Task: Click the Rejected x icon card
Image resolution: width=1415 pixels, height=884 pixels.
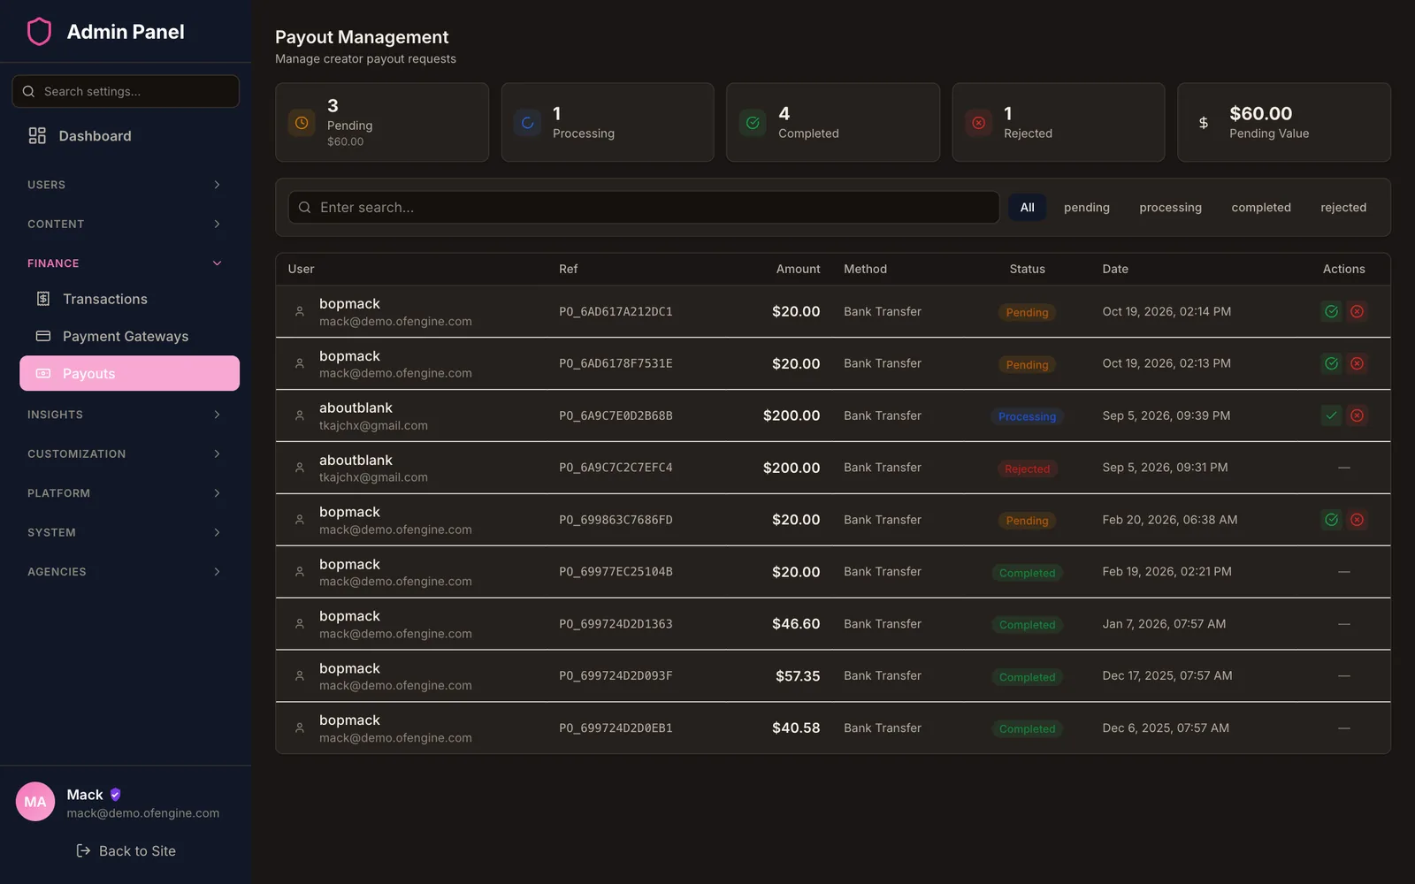Action: [x=978, y=123]
